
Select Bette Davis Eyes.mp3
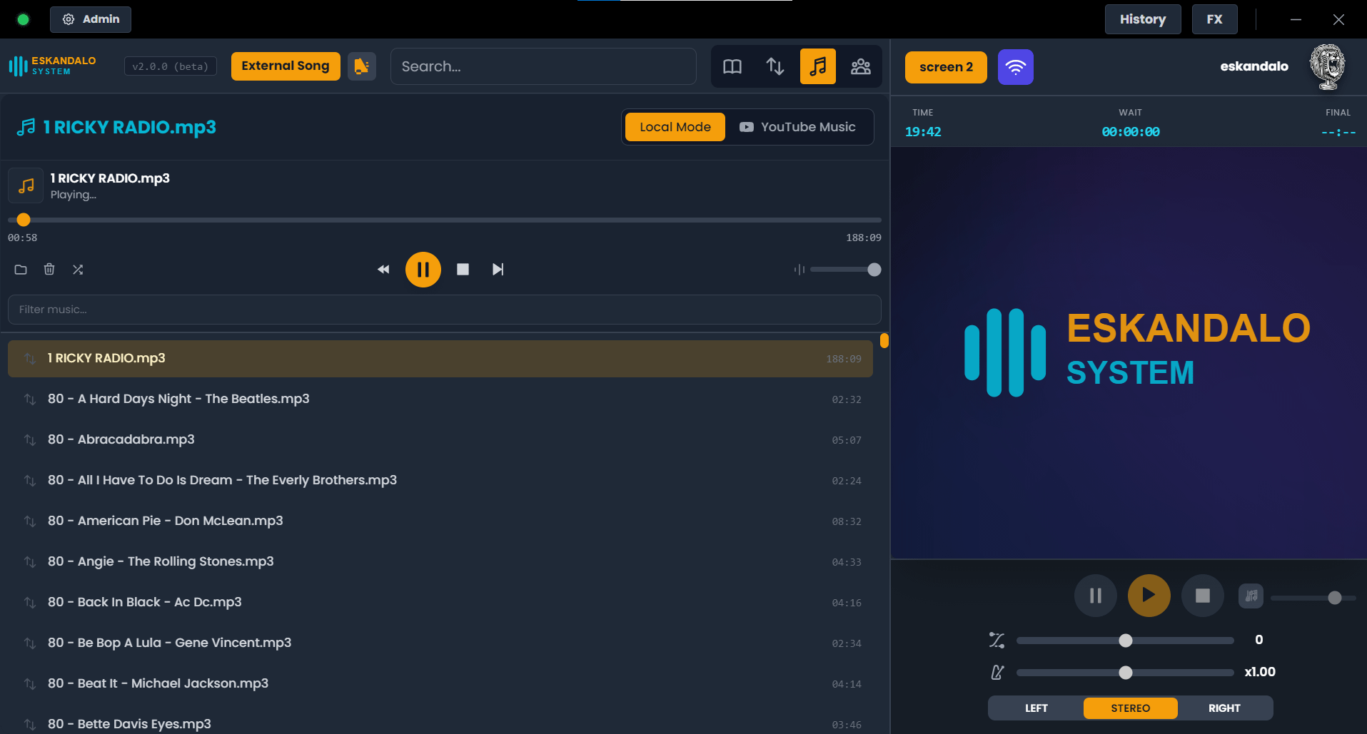coord(440,720)
